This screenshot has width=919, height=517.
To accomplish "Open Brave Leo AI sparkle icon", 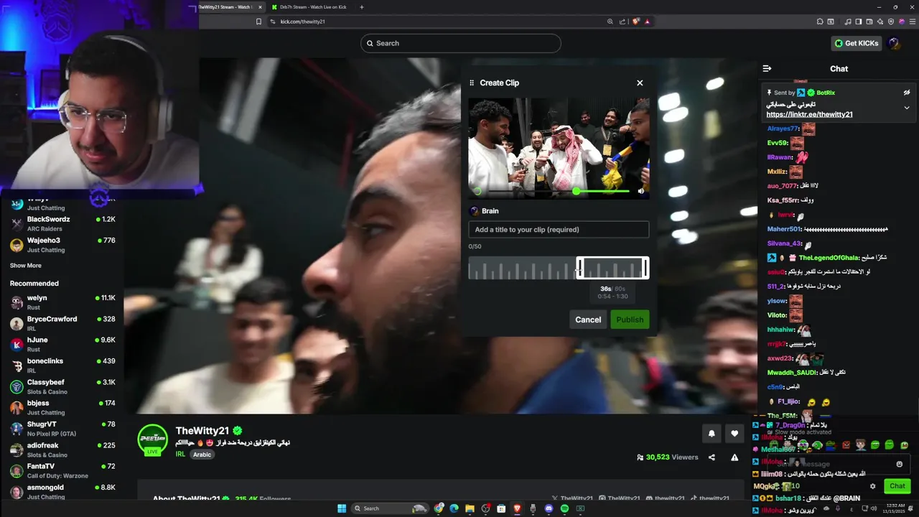I will [x=880, y=22].
